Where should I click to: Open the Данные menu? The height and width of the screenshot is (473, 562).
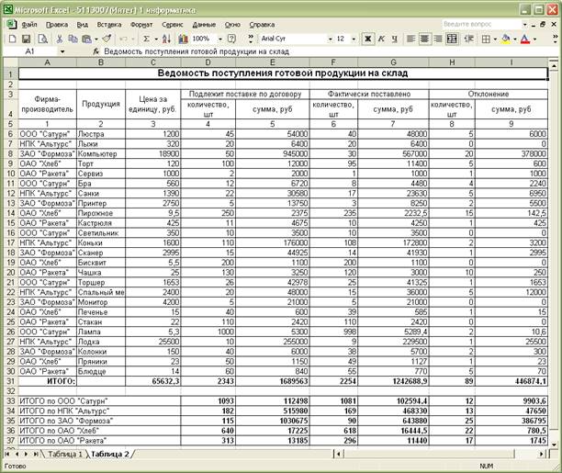(204, 25)
